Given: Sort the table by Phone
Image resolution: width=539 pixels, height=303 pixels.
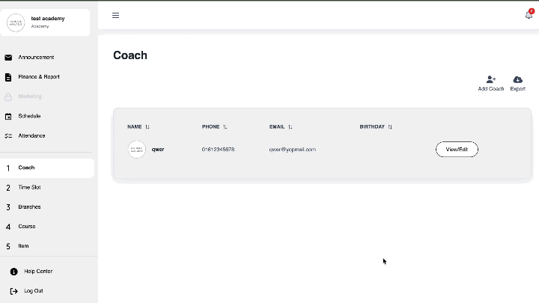Looking at the screenshot, I should 225,127.
